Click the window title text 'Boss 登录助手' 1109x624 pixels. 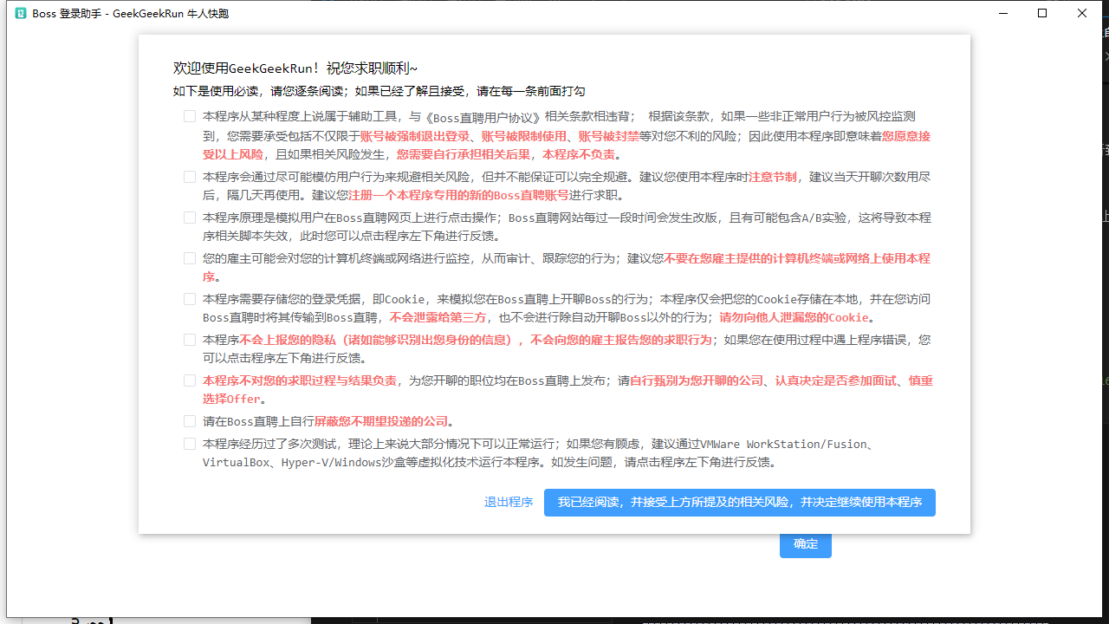pos(68,14)
